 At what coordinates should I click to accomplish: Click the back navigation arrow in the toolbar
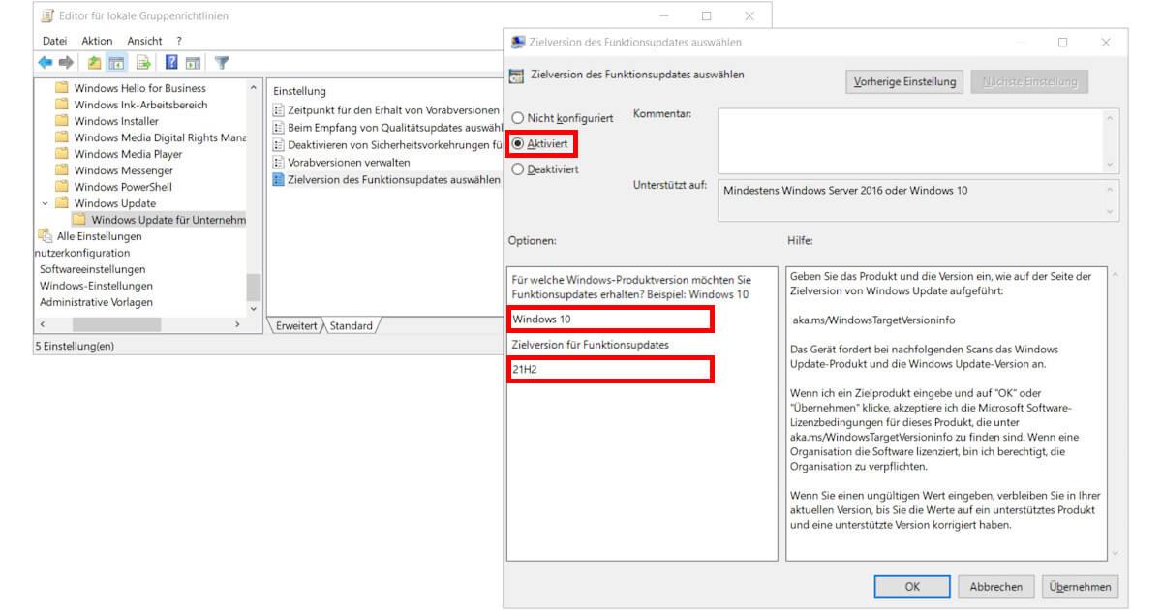coord(46,61)
